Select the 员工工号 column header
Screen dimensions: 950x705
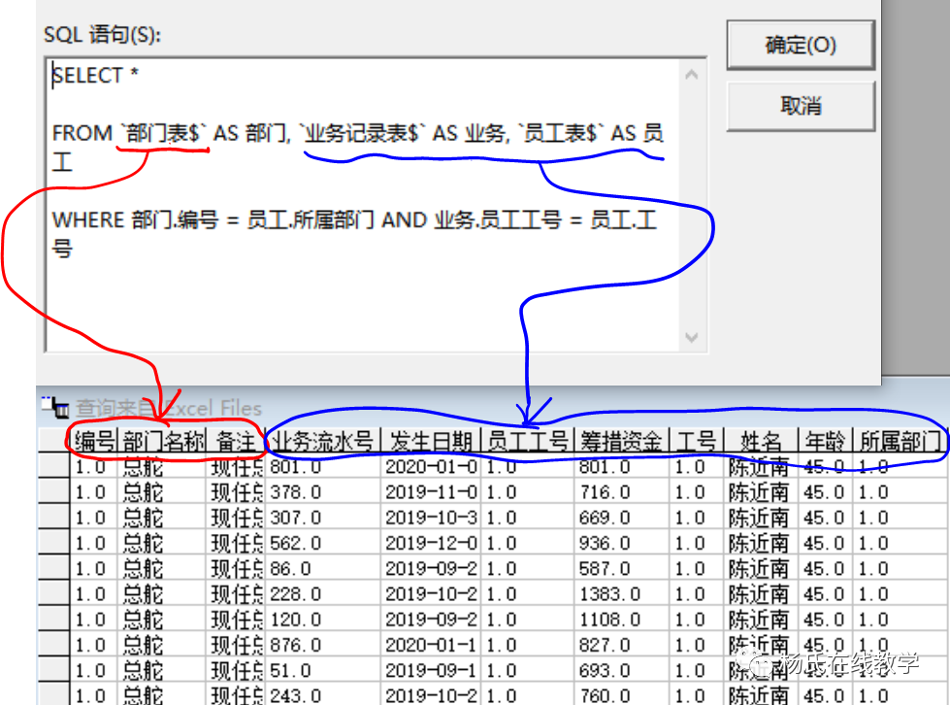(527, 441)
